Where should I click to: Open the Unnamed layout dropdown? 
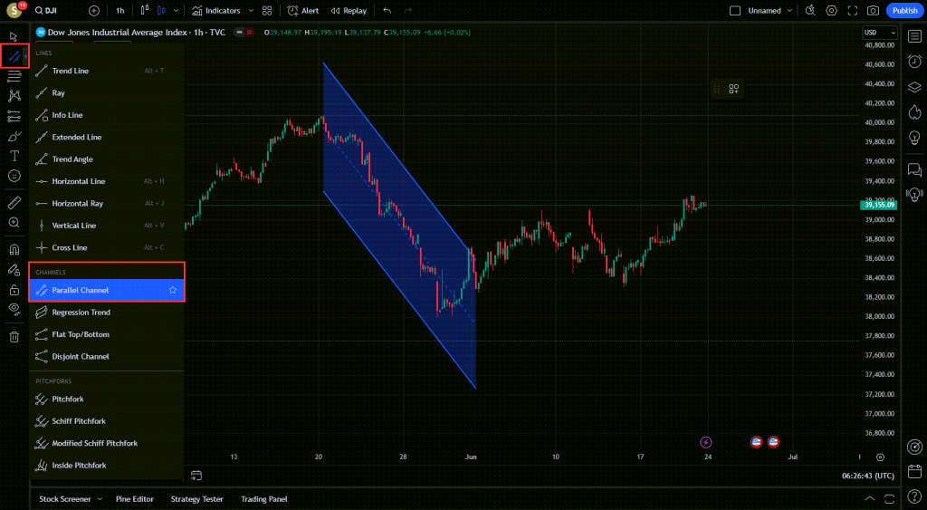pos(769,11)
